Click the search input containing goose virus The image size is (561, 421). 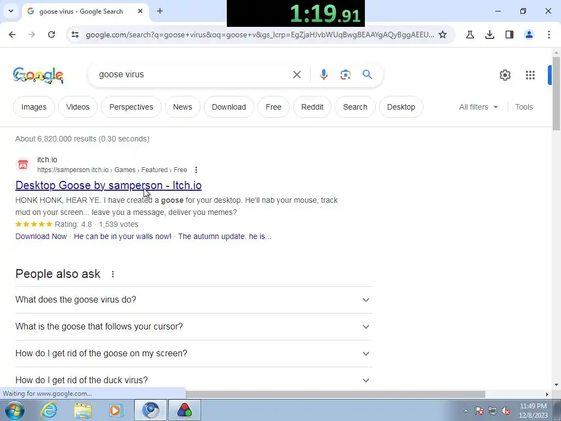(x=193, y=75)
